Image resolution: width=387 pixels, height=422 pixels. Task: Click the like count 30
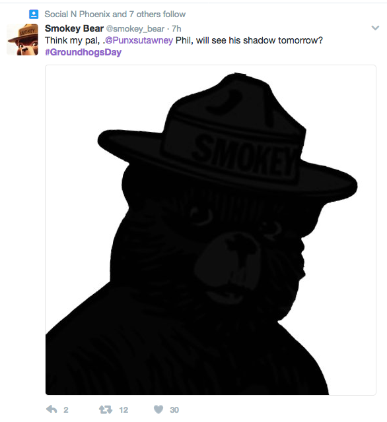(x=174, y=410)
